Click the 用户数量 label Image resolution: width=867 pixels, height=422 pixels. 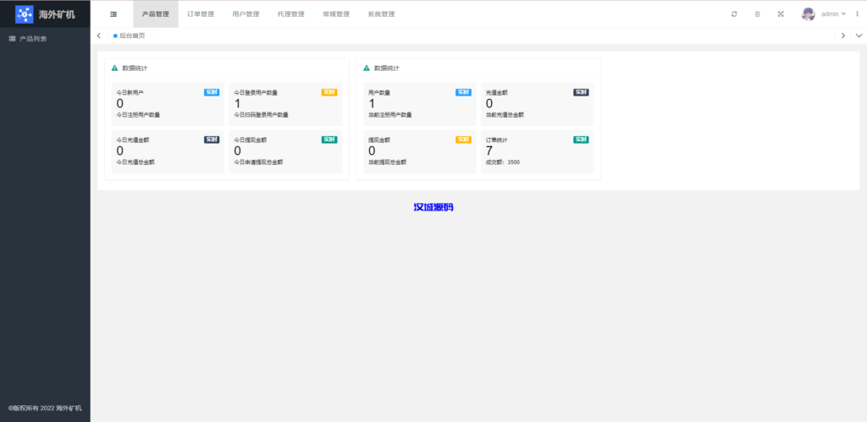(379, 93)
